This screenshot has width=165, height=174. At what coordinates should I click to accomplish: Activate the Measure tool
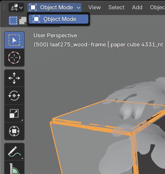click(x=14, y=168)
